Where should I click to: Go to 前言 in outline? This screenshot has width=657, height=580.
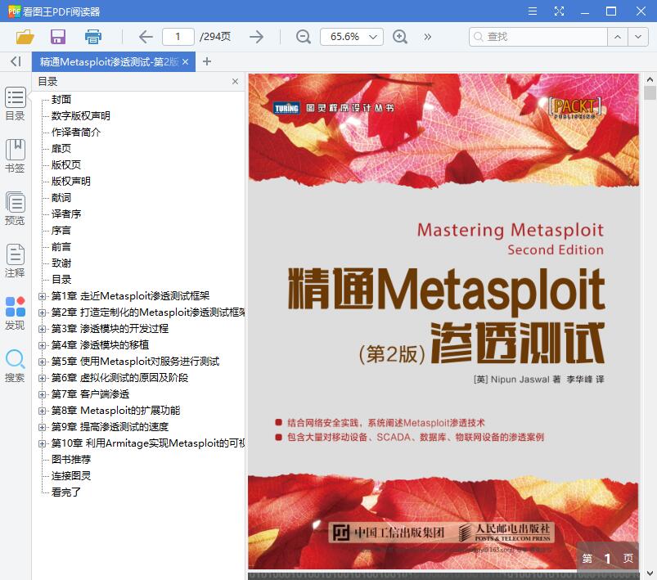click(61, 246)
